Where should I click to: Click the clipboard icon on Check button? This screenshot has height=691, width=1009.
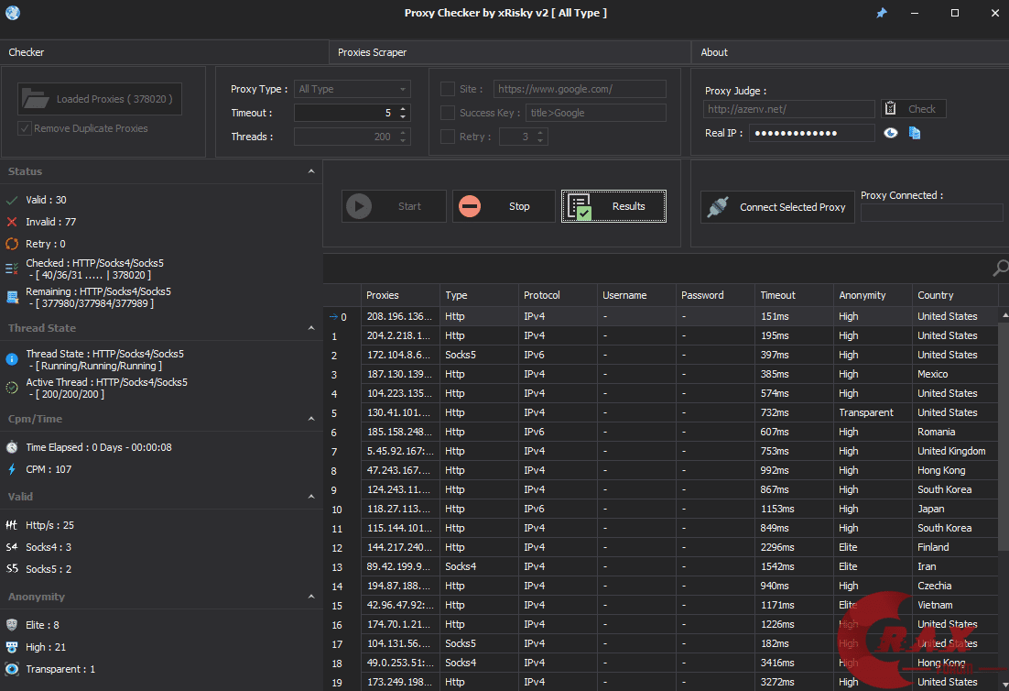click(x=889, y=109)
